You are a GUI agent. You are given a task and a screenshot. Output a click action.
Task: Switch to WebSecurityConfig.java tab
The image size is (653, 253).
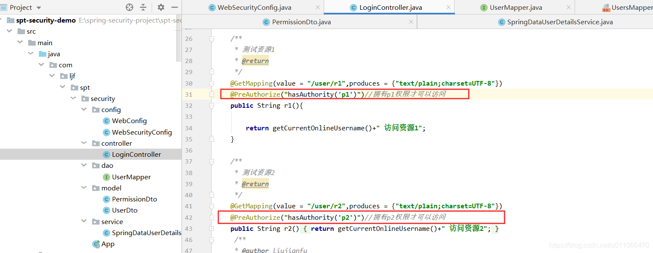pyautogui.click(x=254, y=7)
